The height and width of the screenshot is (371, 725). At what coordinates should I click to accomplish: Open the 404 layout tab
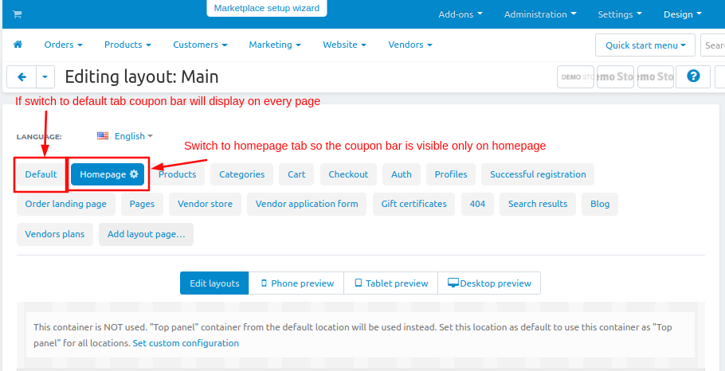tap(477, 205)
